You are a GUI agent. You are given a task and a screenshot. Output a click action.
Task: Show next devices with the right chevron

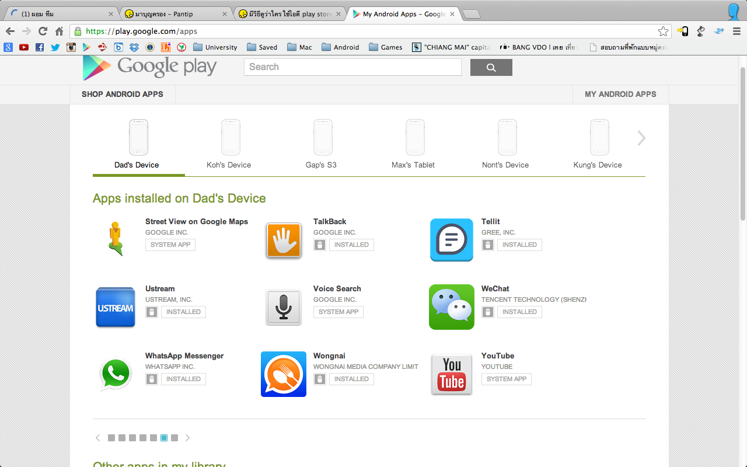[x=641, y=138]
